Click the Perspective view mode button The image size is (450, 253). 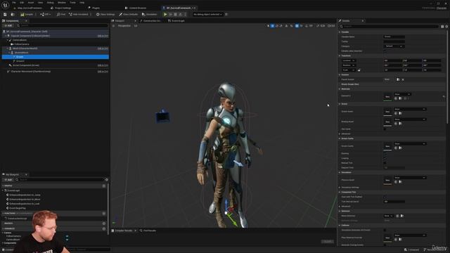(124, 26)
